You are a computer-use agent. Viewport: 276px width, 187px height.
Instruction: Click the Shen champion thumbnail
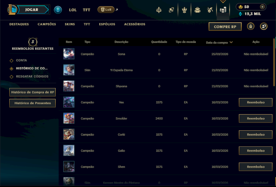point(69,167)
